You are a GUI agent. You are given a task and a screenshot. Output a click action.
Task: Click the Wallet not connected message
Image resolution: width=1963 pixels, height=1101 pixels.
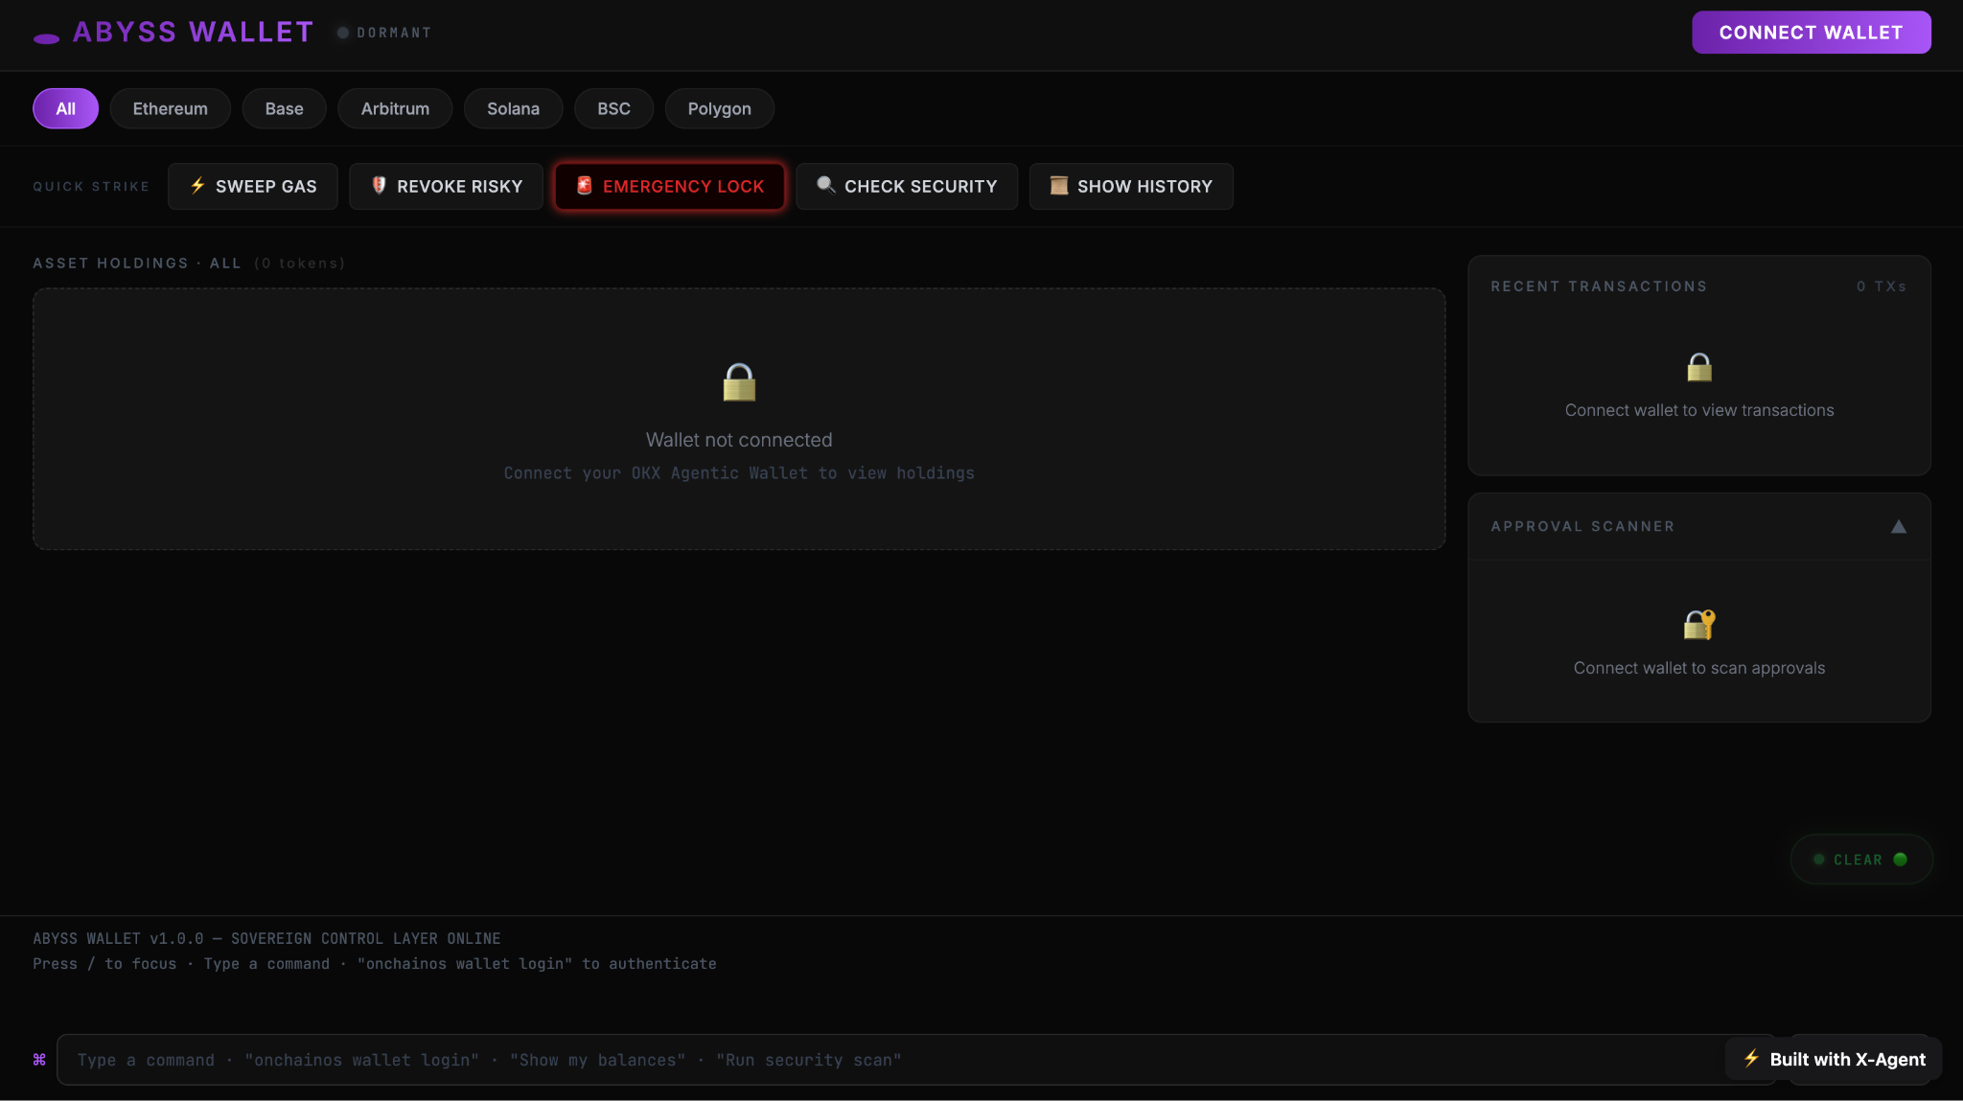[x=739, y=440]
